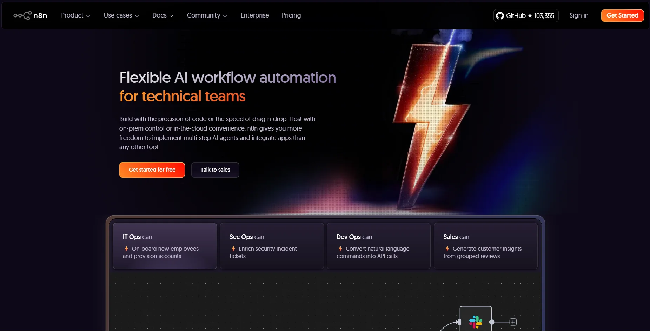Click 'On-board new employees and provision accounts' text
The image size is (650, 331).
[161, 252]
